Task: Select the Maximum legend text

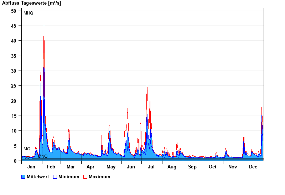Action: coord(99,177)
